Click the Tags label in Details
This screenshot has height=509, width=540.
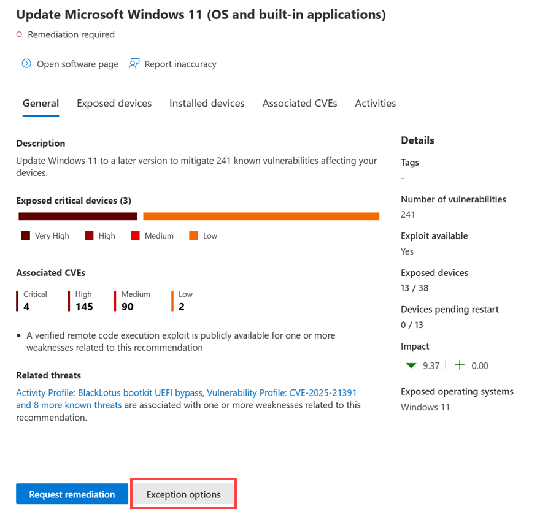pos(410,163)
